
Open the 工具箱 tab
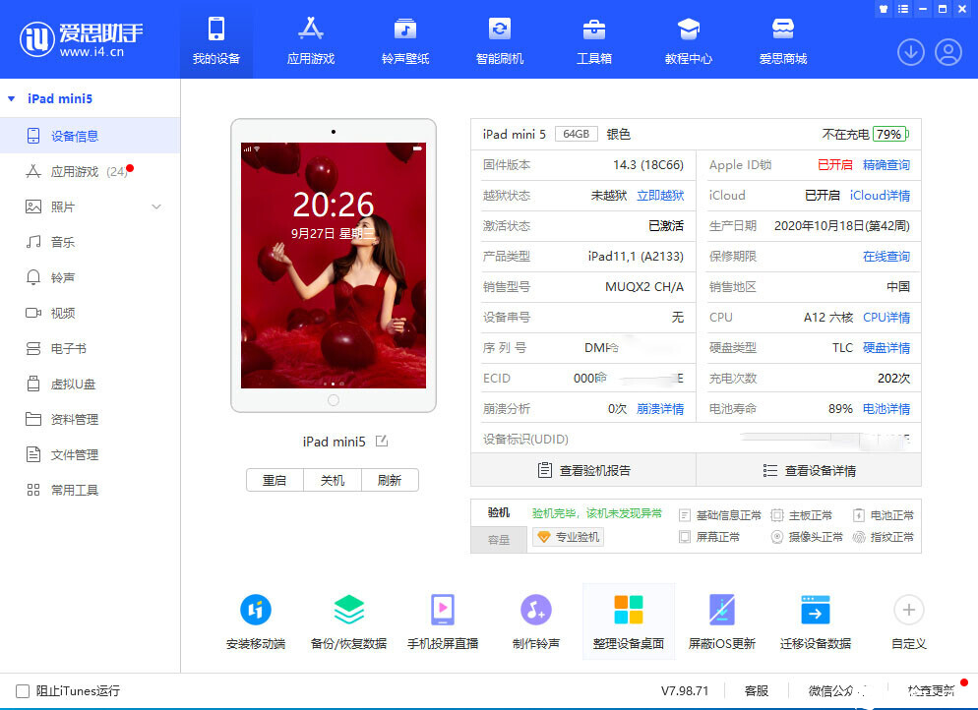pos(594,40)
